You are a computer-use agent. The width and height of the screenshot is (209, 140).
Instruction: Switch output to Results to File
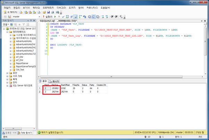coord(98,17)
